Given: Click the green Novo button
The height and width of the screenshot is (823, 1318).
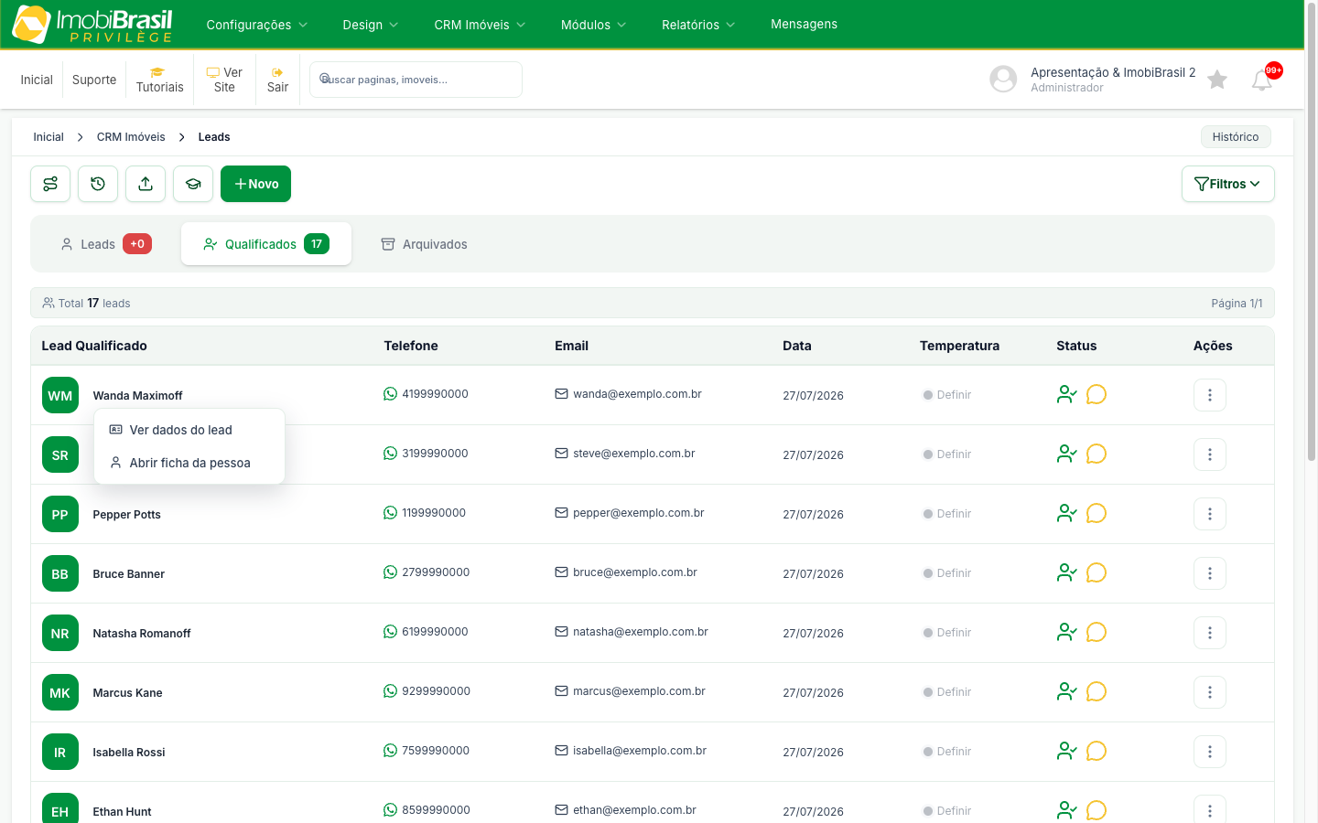Looking at the screenshot, I should click(255, 184).
